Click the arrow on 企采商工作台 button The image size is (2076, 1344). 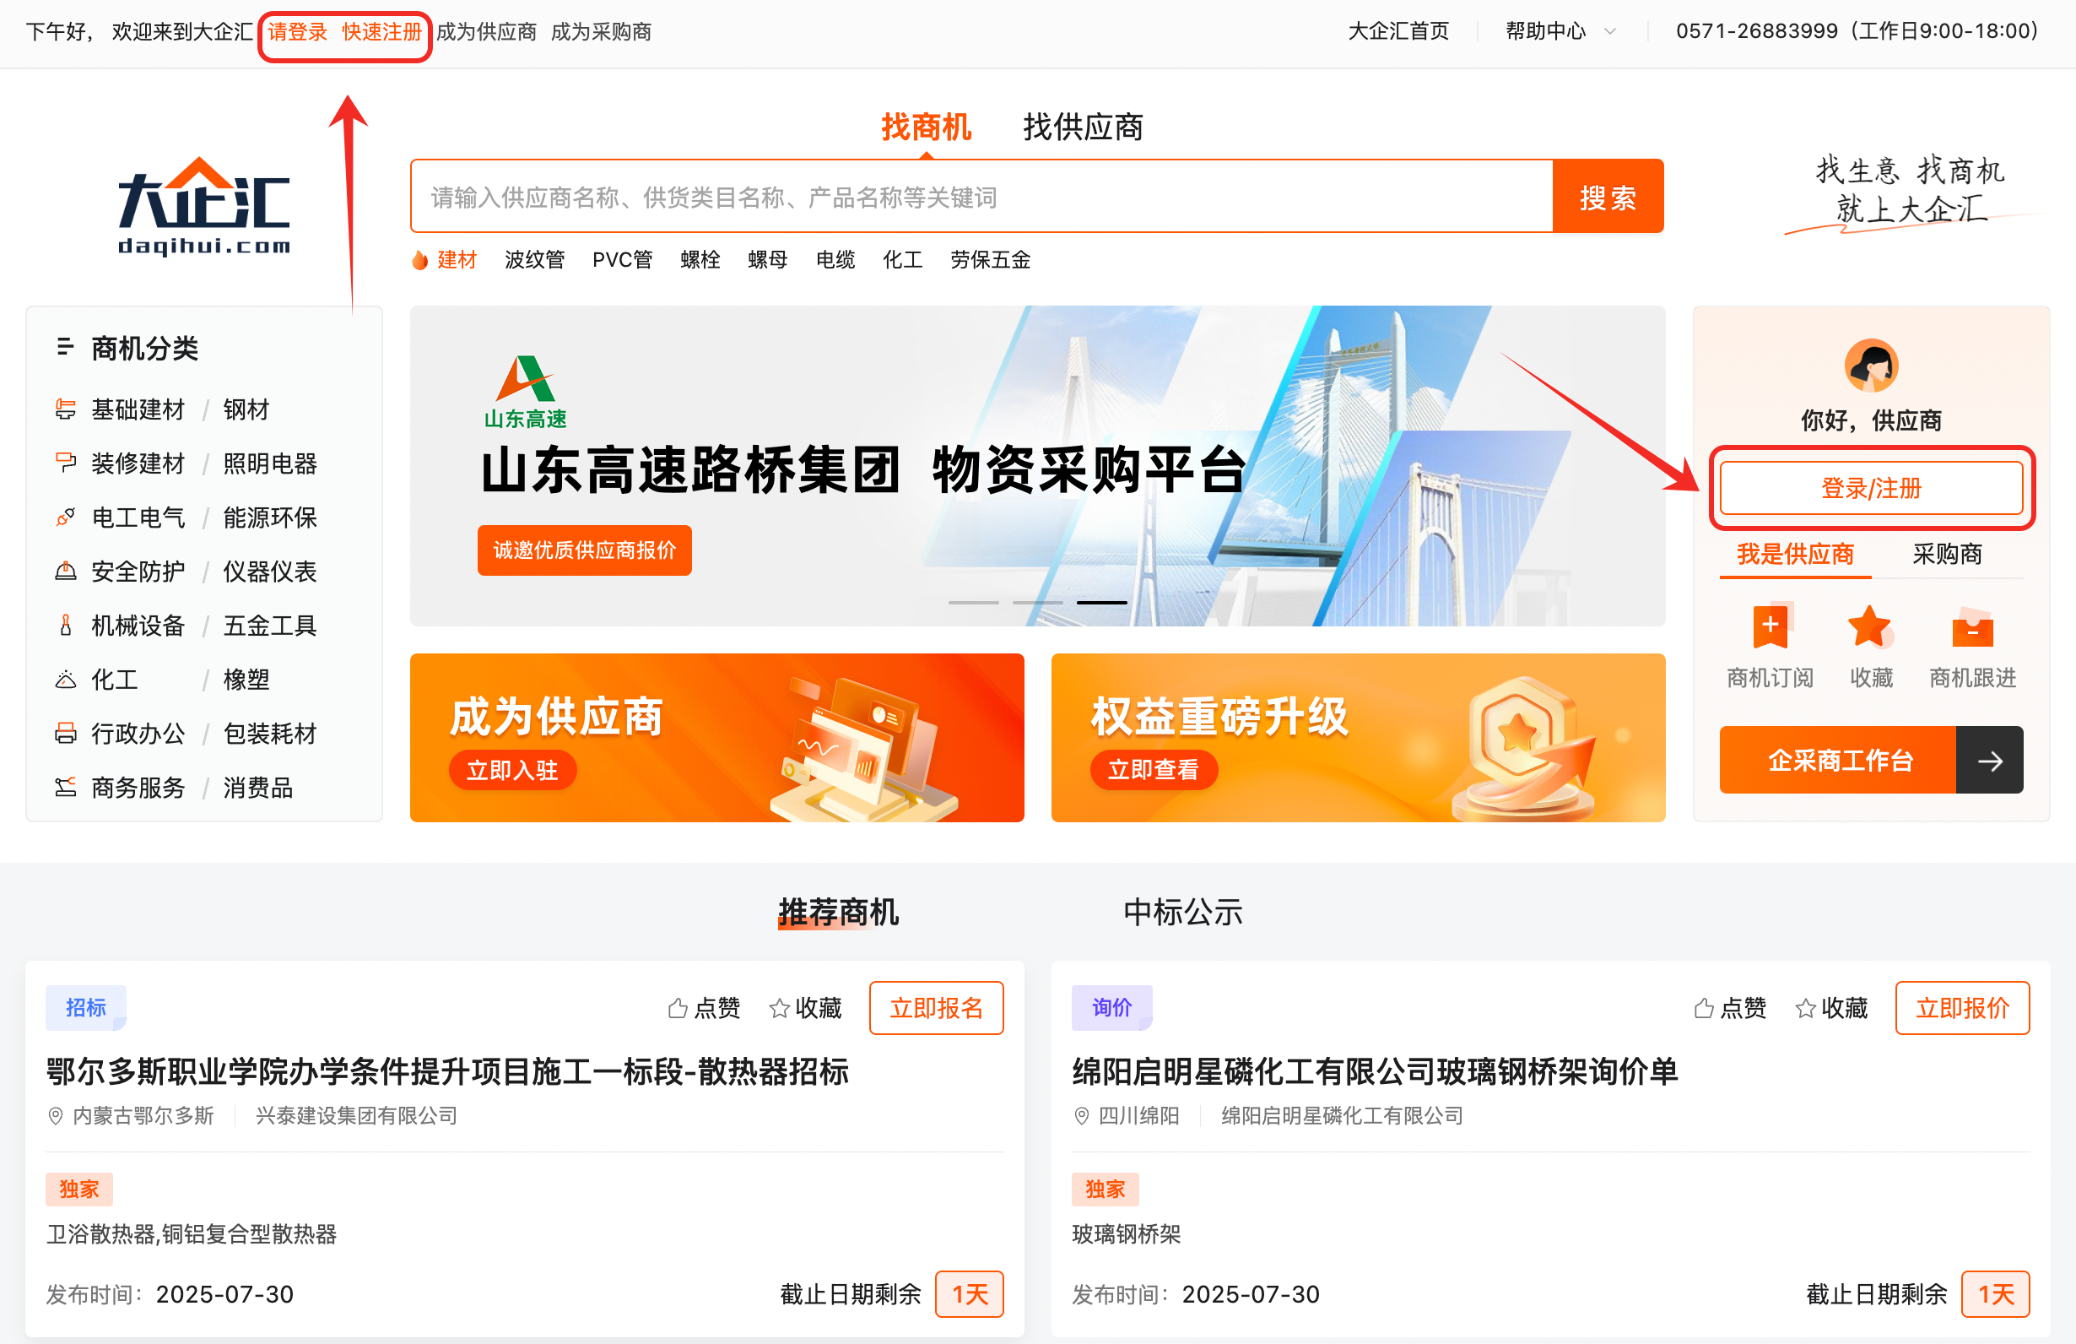pos(1989,760)
